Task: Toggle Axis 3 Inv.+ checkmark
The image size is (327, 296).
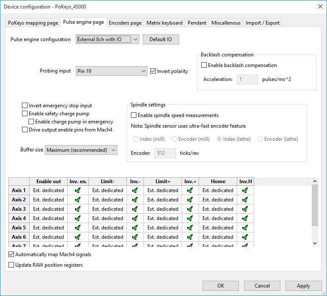Action: pos(190,209)
